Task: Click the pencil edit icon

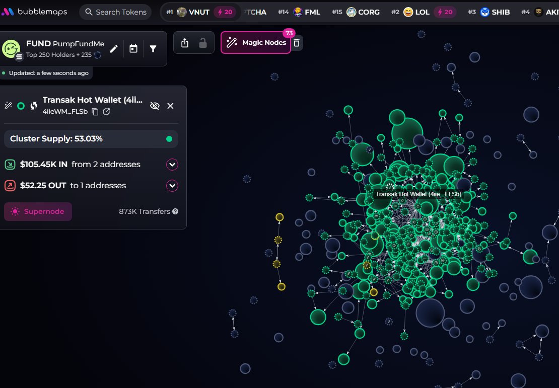Action: (114, 49)
